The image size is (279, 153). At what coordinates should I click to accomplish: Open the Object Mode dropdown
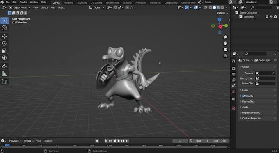click(20, 7)
